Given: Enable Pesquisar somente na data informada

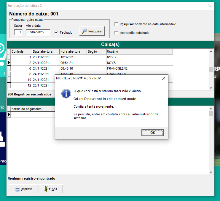Looking at the screenshot, I should (x=117, y=24).
